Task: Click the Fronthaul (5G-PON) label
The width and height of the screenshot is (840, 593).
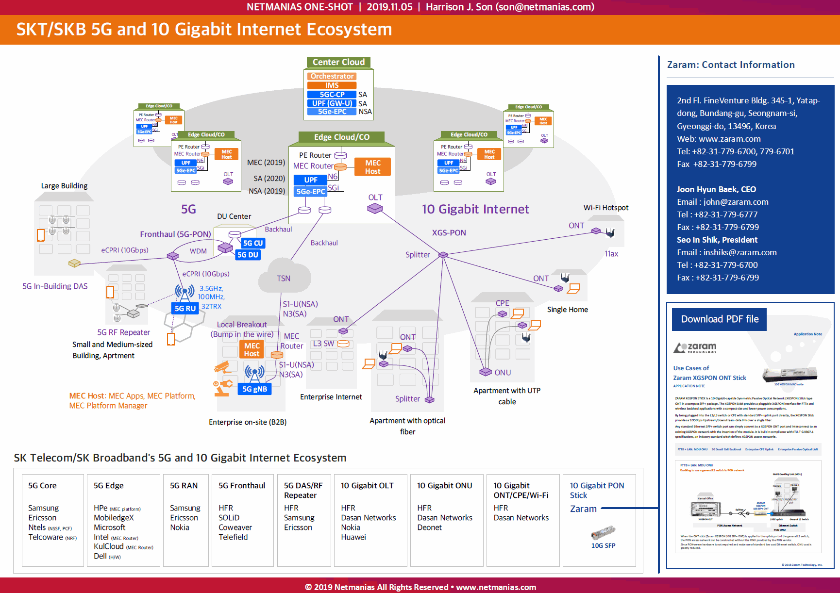Action: click(x=176, y=234)
